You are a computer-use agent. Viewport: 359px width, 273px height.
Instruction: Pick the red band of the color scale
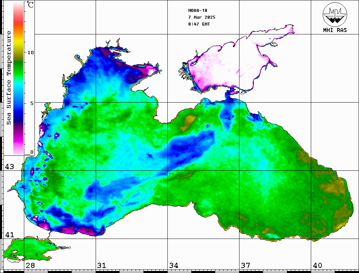point(18,24)
